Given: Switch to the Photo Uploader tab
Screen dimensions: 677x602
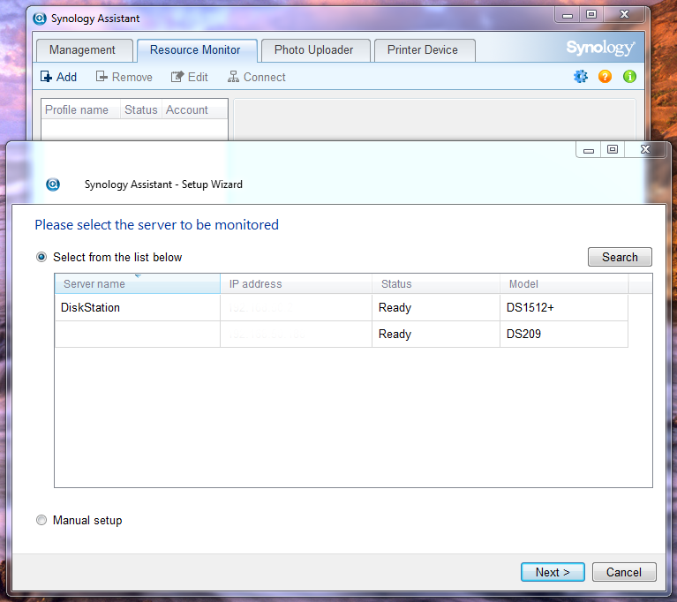Looking at the screenshot, I should click(316, 50).
